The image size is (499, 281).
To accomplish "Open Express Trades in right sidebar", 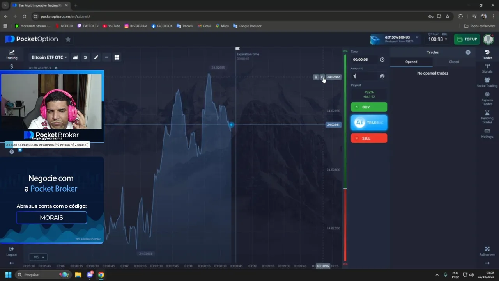I will click(x=487, y=99).
